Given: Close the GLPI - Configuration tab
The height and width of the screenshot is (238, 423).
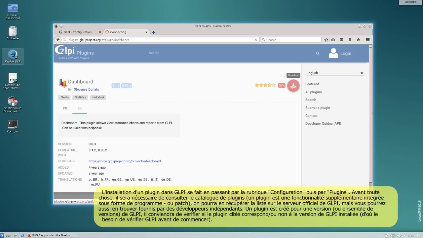Looking at the screenshot, I should [100, 32].
